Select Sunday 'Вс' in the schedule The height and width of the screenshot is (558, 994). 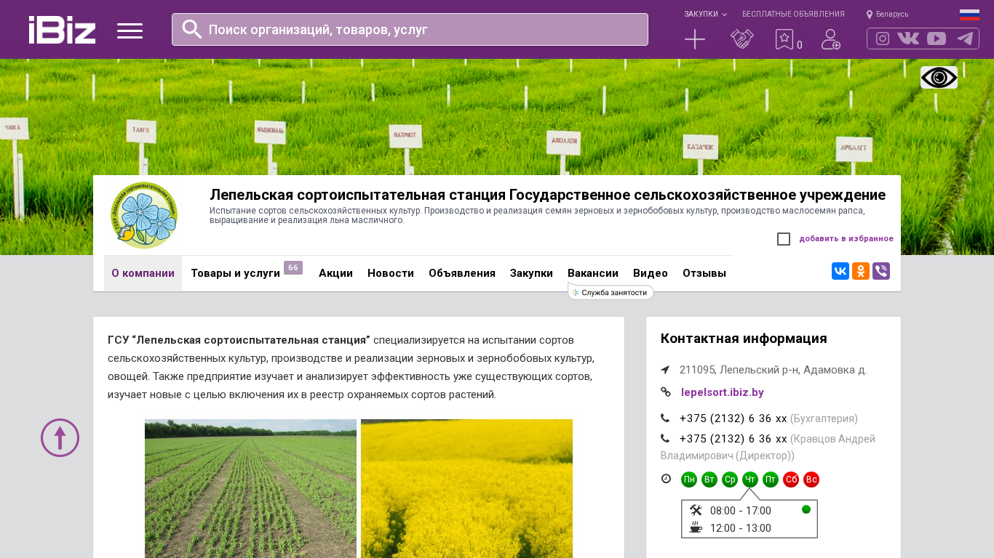pos(811,480)
